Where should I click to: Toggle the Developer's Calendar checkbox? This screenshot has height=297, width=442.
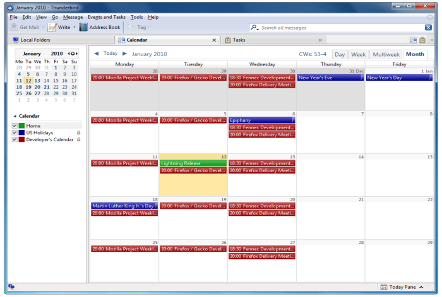coord(15,139)
